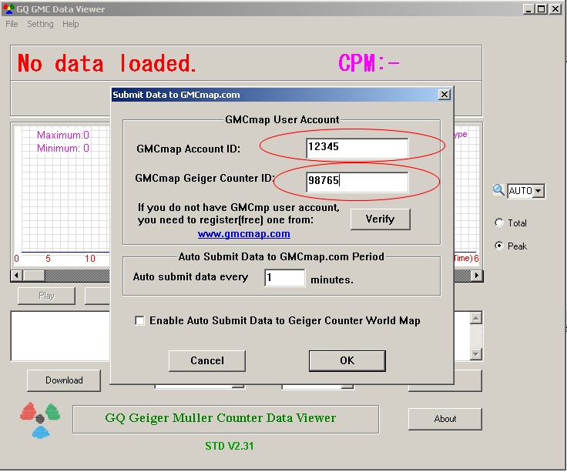The image size is (567, 472).
Task: Confirm dialog with OK button
Action: (347, 360)
